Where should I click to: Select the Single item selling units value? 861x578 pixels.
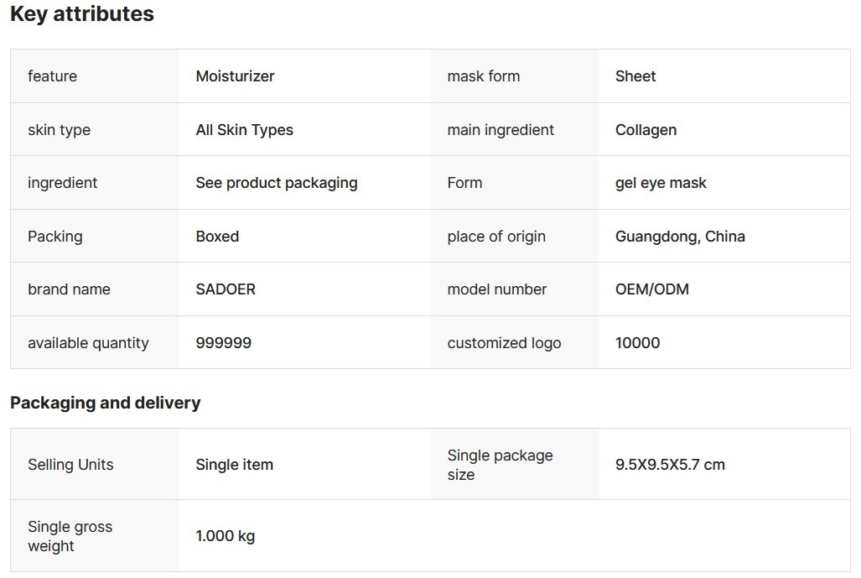[234, 465]
